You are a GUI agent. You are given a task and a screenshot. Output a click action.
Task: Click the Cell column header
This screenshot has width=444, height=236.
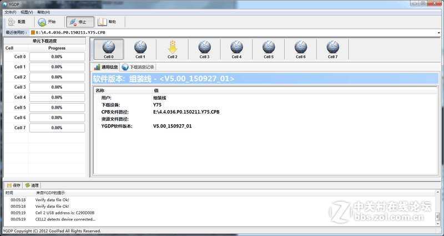click(16, 48)
